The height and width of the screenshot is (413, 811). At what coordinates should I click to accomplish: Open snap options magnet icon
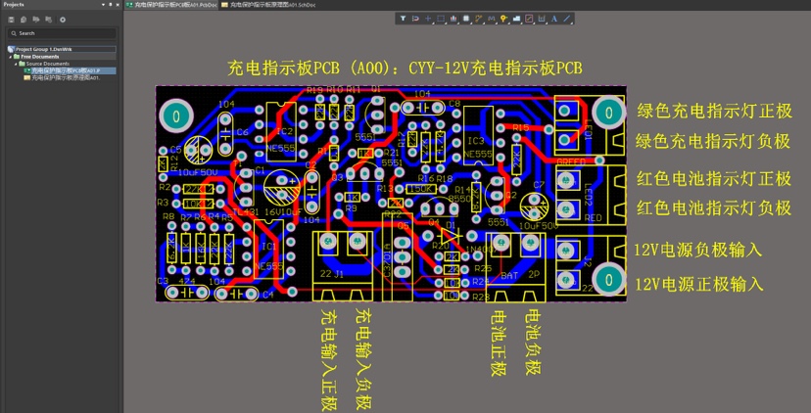coord(415,19)
